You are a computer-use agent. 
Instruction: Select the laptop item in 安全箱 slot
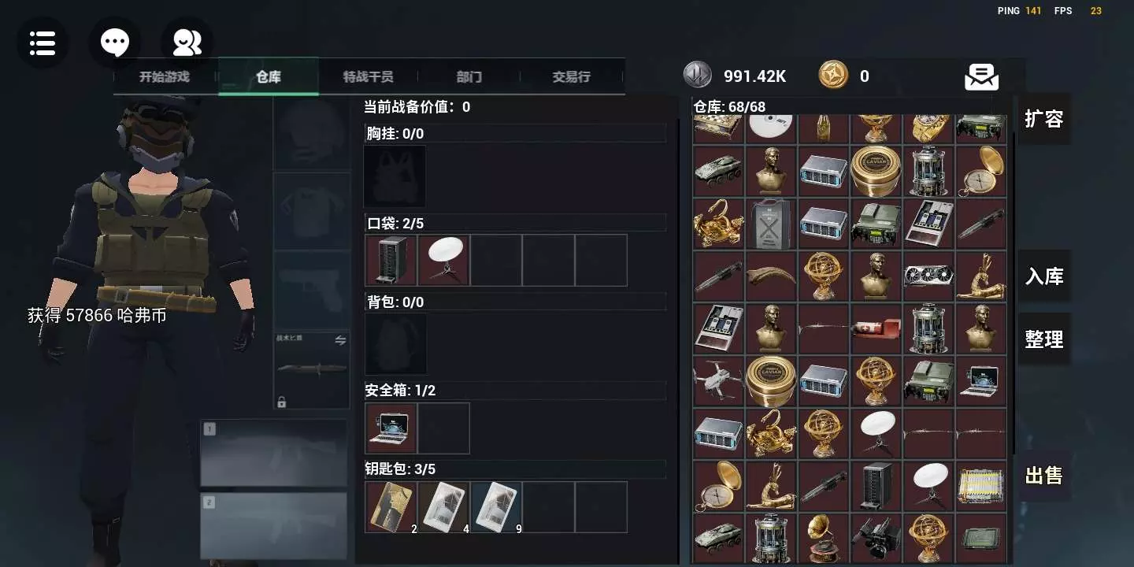[391, 428]
